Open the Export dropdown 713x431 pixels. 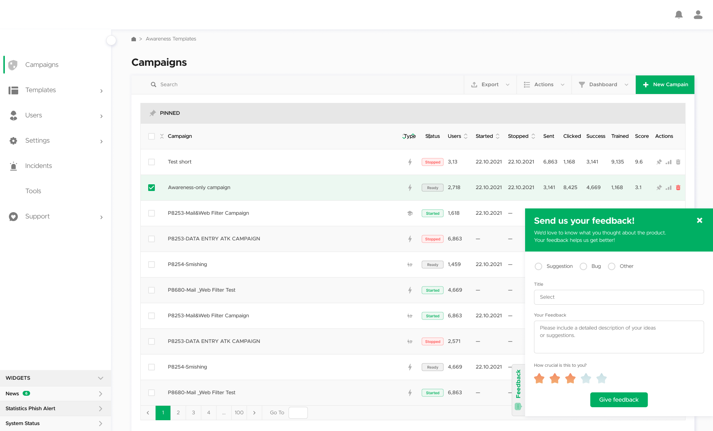coord(490,85)
